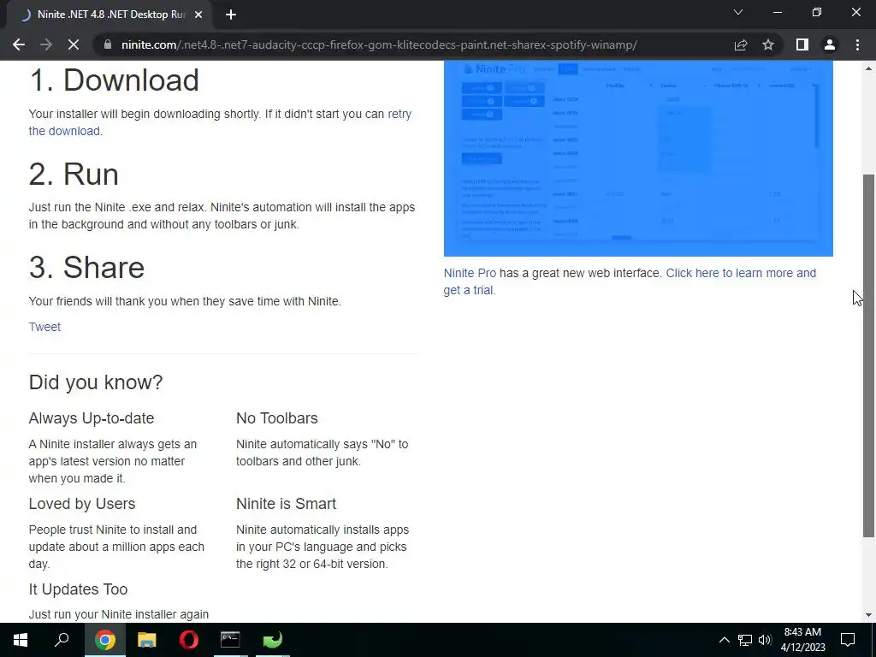Viewport: 876px width, 657px height.
Task: Click the '3. Share' heading
Action: (86, 267)
